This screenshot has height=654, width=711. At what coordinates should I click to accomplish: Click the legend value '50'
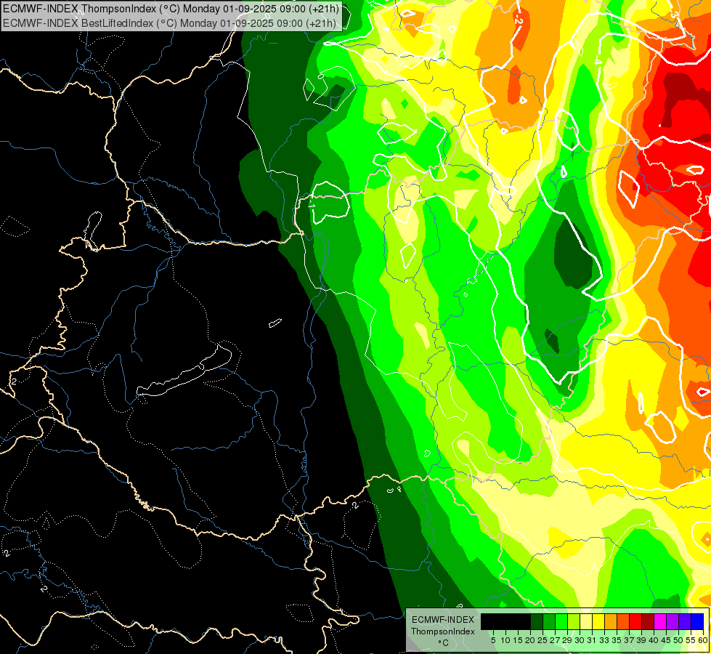point(679,640)
